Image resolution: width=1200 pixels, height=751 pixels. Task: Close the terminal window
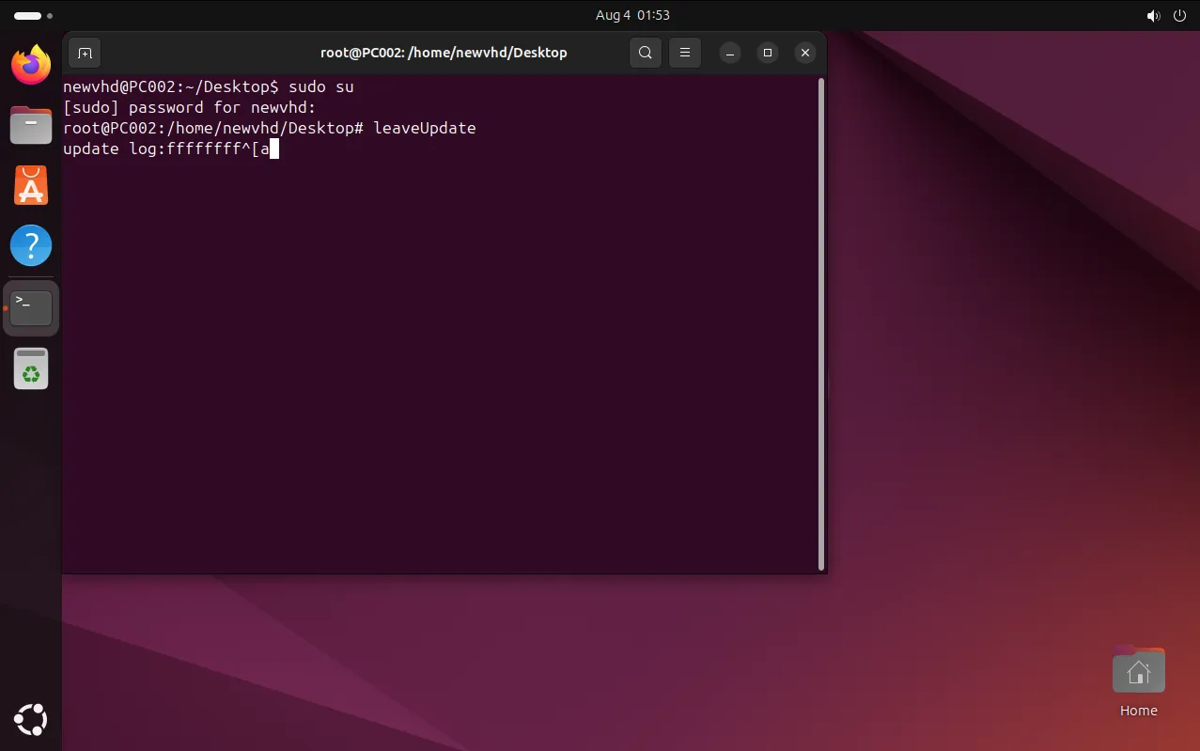click(x=805, y=53)
